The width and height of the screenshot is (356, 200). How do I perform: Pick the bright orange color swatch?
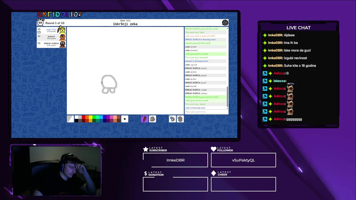(x=87, y=117)
